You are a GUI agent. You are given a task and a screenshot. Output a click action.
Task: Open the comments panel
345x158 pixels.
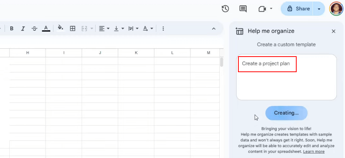pos(243,9)
